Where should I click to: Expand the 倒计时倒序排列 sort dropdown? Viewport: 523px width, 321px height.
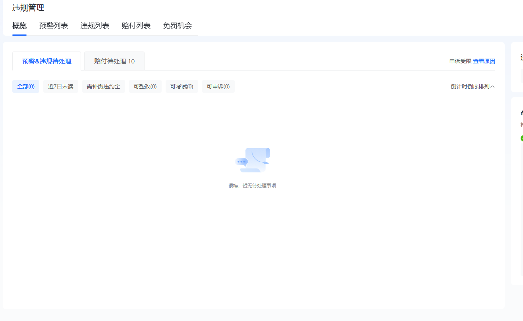click(472, 86)
